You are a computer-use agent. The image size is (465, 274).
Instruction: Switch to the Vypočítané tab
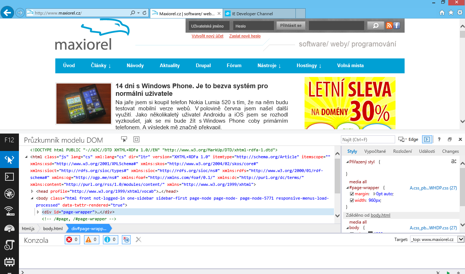(375, 151)
